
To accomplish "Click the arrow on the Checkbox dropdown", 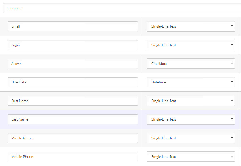I will [232, 63].
